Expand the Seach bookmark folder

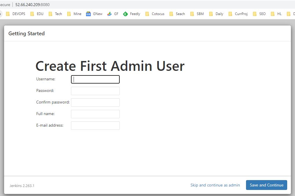click(177, 14)
